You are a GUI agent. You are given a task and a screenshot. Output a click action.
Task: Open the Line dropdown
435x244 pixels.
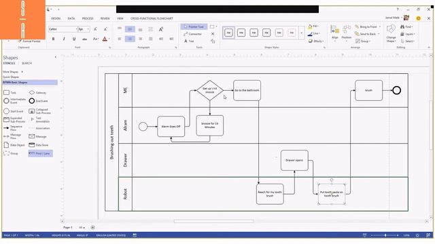(x=313, y=33)
